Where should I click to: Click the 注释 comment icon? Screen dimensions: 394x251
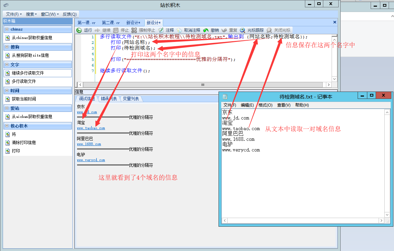[x=161, y=30]
